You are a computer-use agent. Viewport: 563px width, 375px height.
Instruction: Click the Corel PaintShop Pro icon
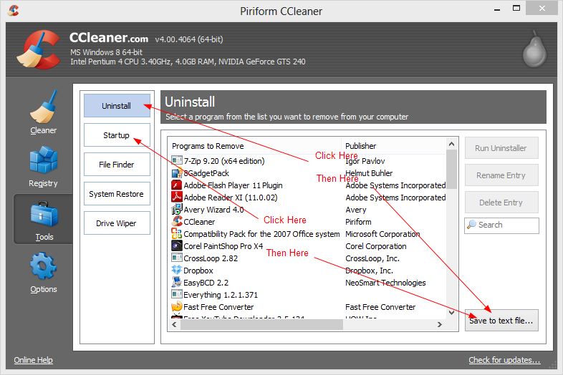coord(177,245)
